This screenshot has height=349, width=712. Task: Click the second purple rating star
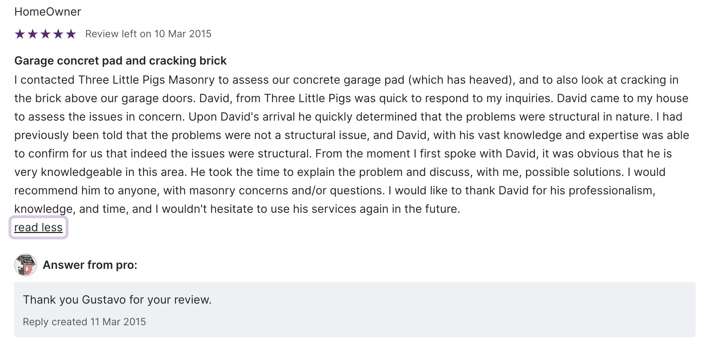[x=33, y=34]
